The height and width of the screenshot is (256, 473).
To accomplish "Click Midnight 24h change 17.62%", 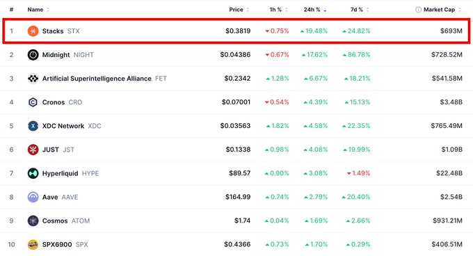I will (314, 54).
